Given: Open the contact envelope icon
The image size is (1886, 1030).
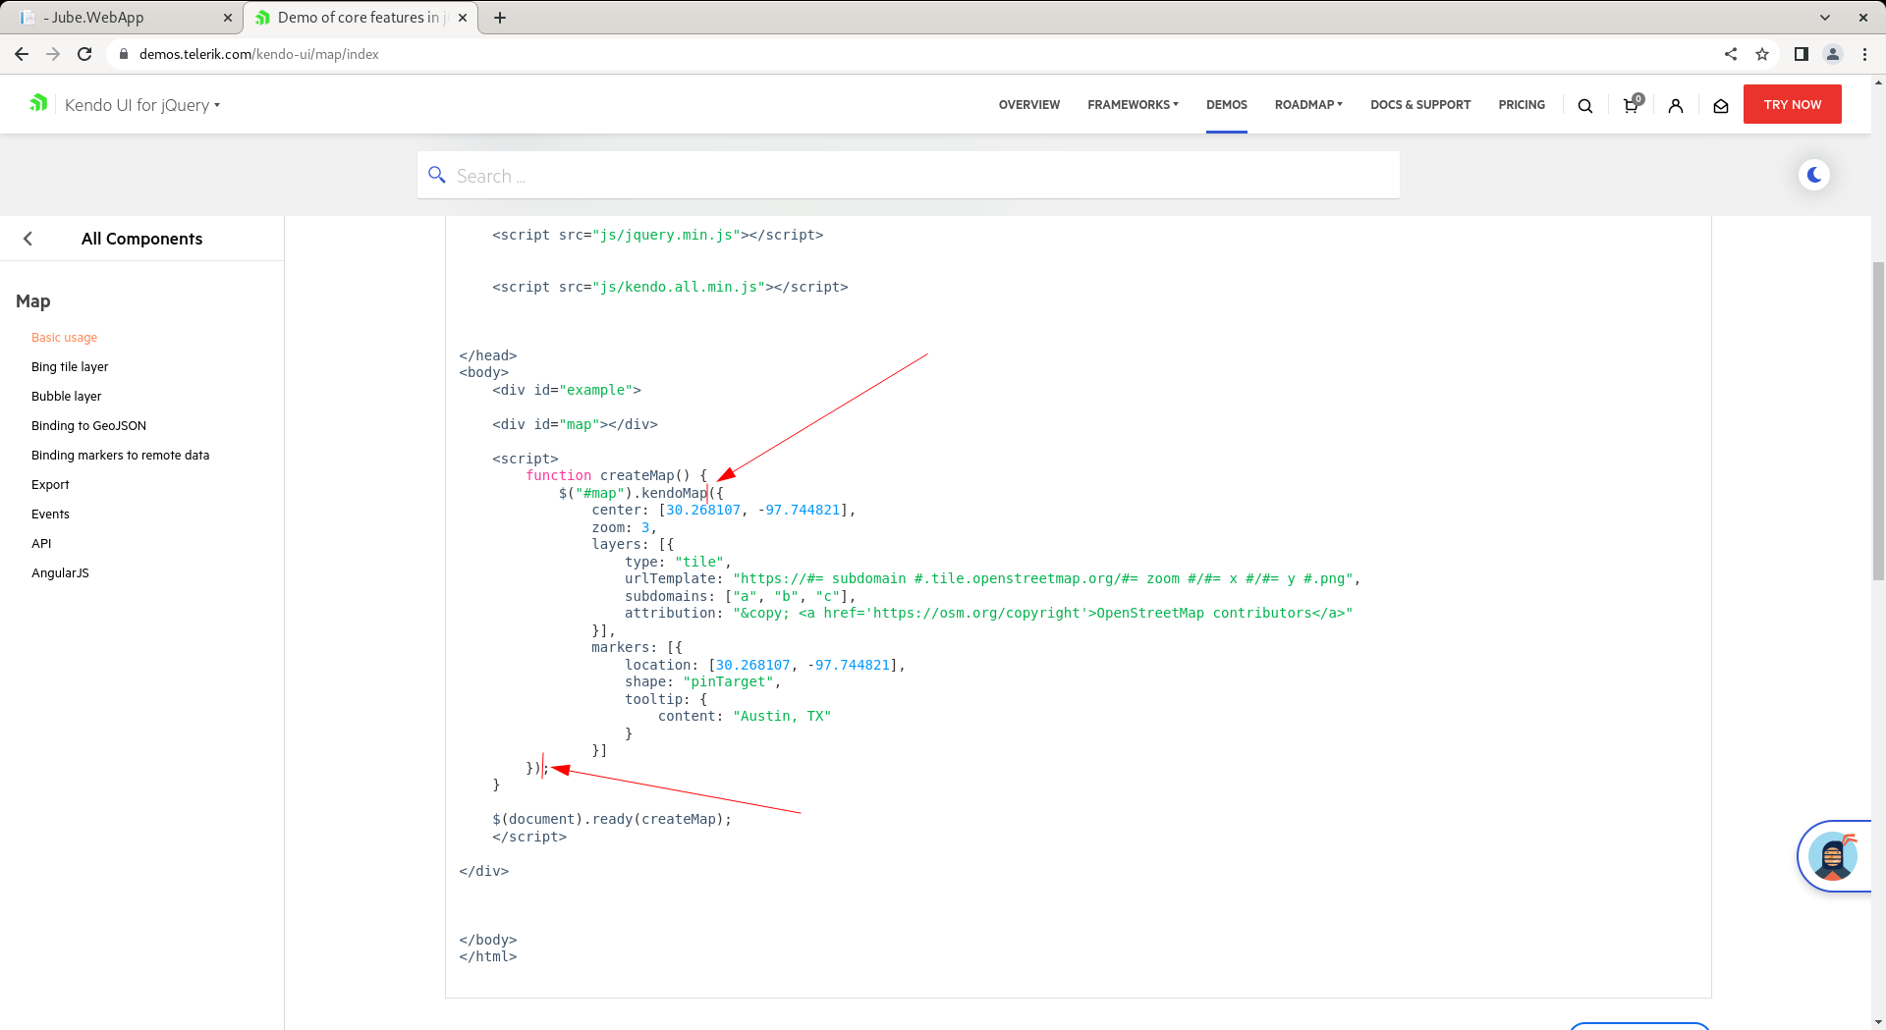Looking at the screenshot, I should [1721, 106].
